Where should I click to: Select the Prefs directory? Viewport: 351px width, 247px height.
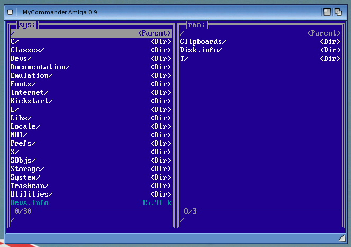[23, 144]
